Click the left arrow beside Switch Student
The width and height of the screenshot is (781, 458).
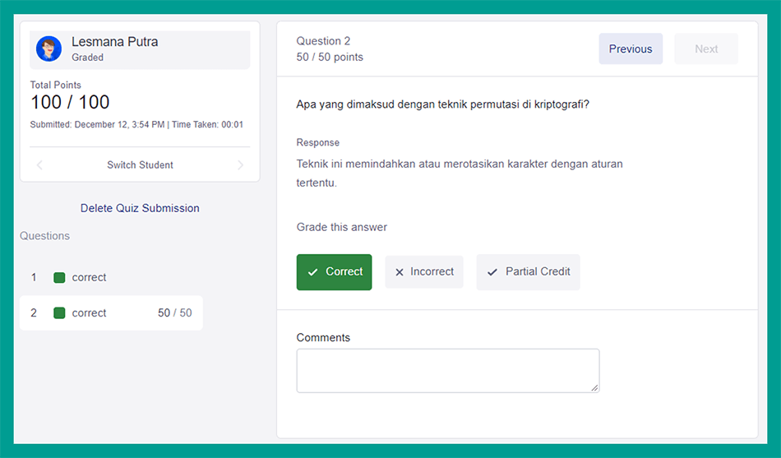39,165
